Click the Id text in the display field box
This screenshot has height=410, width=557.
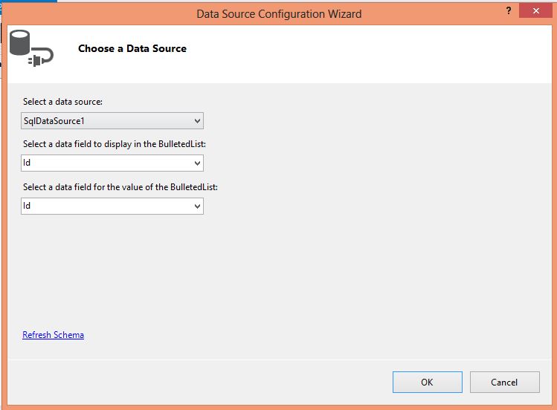[x=27, y=163]
